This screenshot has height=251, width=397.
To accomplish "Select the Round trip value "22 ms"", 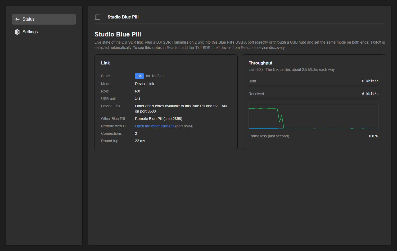I will click(x=140, y=141).
